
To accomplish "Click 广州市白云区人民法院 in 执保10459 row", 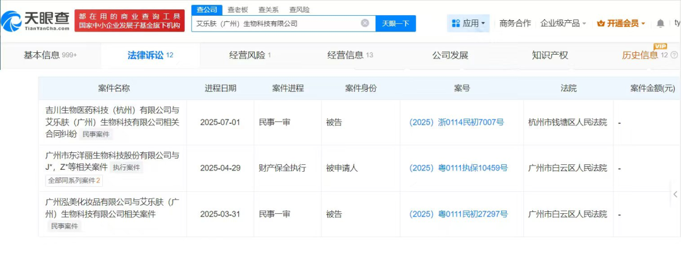I will click(x=567, y=168).
